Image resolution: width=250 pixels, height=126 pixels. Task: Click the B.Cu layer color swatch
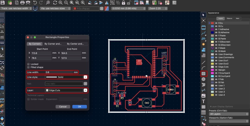point(212,26)
